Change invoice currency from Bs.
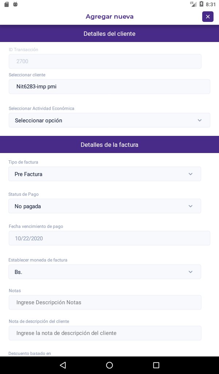Screen dimensions: 219x374 click(x=105, y=272)
